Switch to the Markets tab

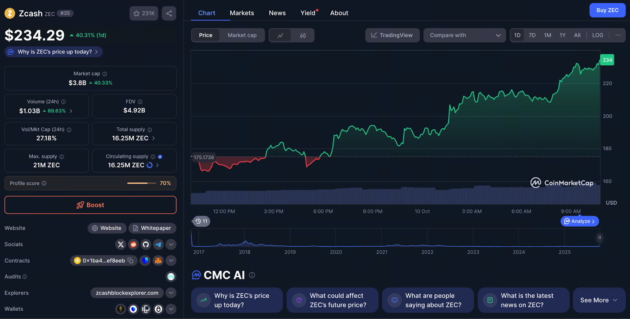242,13
